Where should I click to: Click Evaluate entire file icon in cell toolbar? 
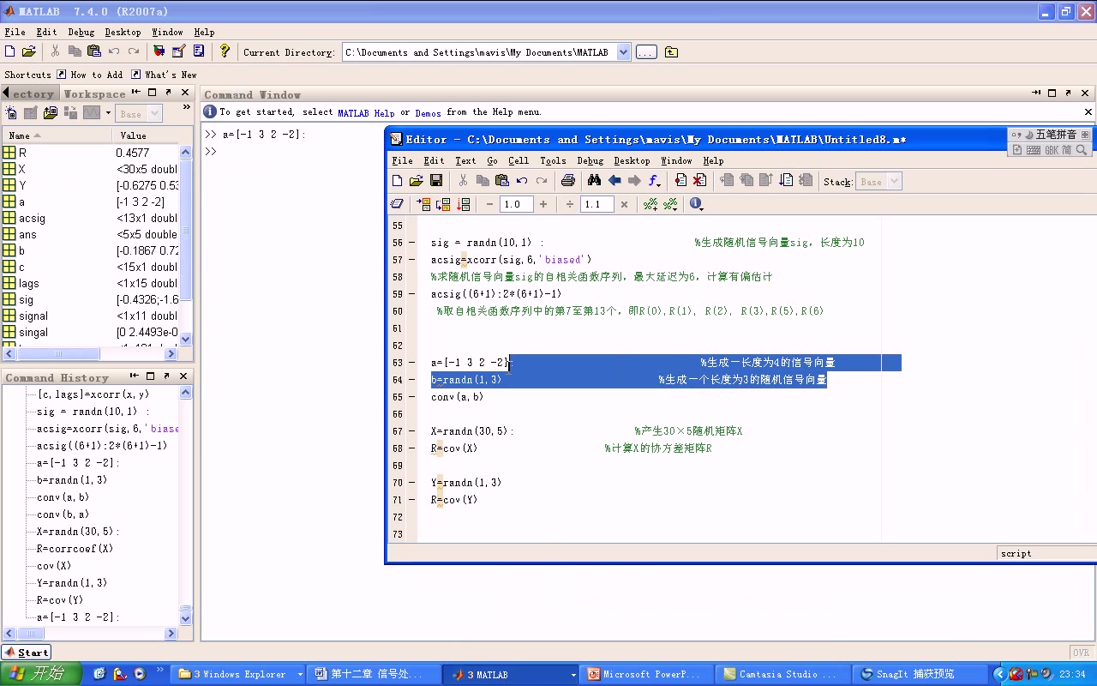click(464, 204)
